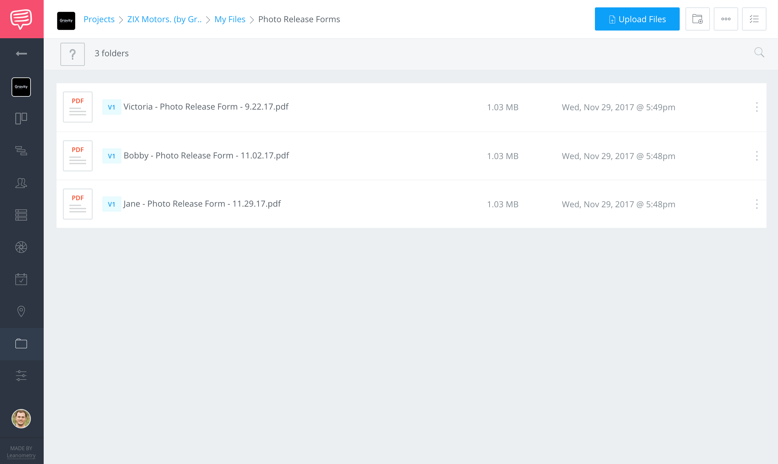Open the contacts people sidebar icon
Viewport: 778px width, 464px height.
pyautogui.click(x=21, y=183)
